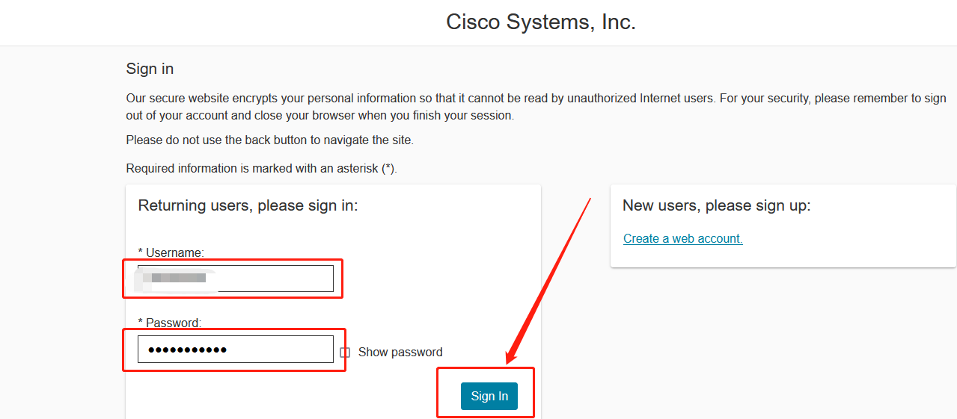
Task: Click the "New users, please sign up:" heading
Action: click(716, 205)
